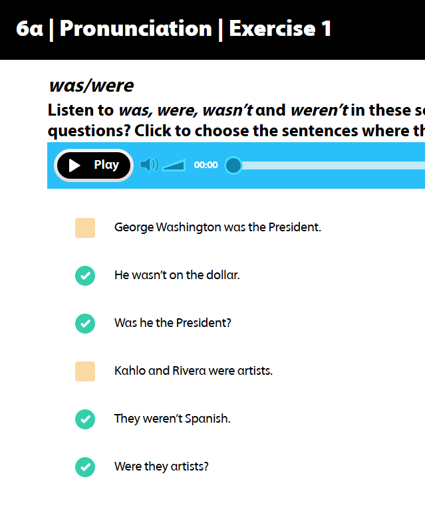Select sentence text "They weren't Spanish."
Viewport: 425px width, 519px height.
click(172, 419)
